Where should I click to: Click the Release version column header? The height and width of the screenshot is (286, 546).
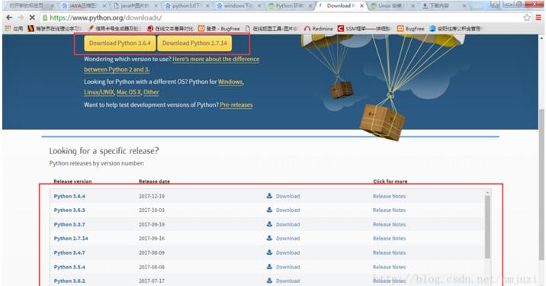pos(72,182)
